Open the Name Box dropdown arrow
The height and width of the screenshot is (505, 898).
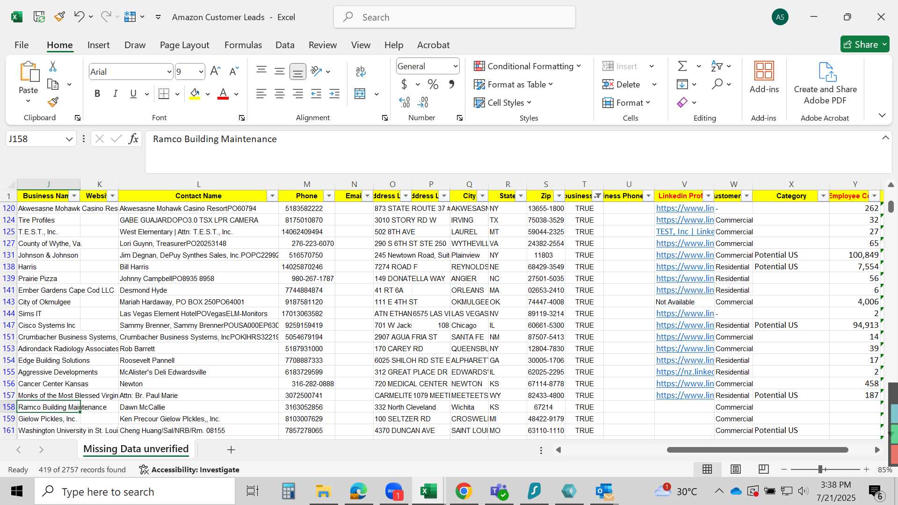(69, 139)
